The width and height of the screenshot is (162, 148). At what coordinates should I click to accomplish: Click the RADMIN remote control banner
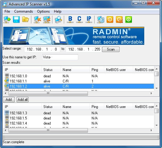click(74, 36)
